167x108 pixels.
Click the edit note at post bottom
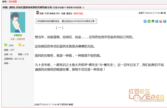54,105
